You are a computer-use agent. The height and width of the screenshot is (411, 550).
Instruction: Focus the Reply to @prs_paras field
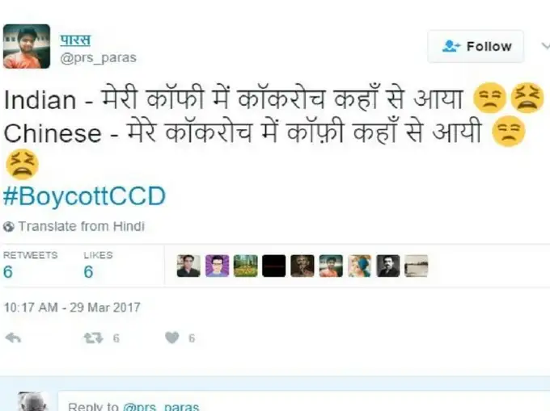304,402
